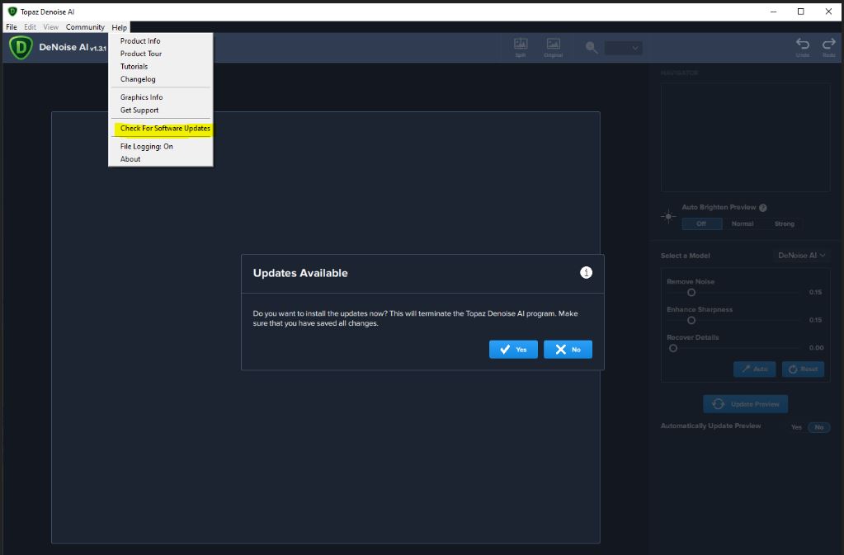Set Auto Brighten Preview to Strong

tap(785, 223)
